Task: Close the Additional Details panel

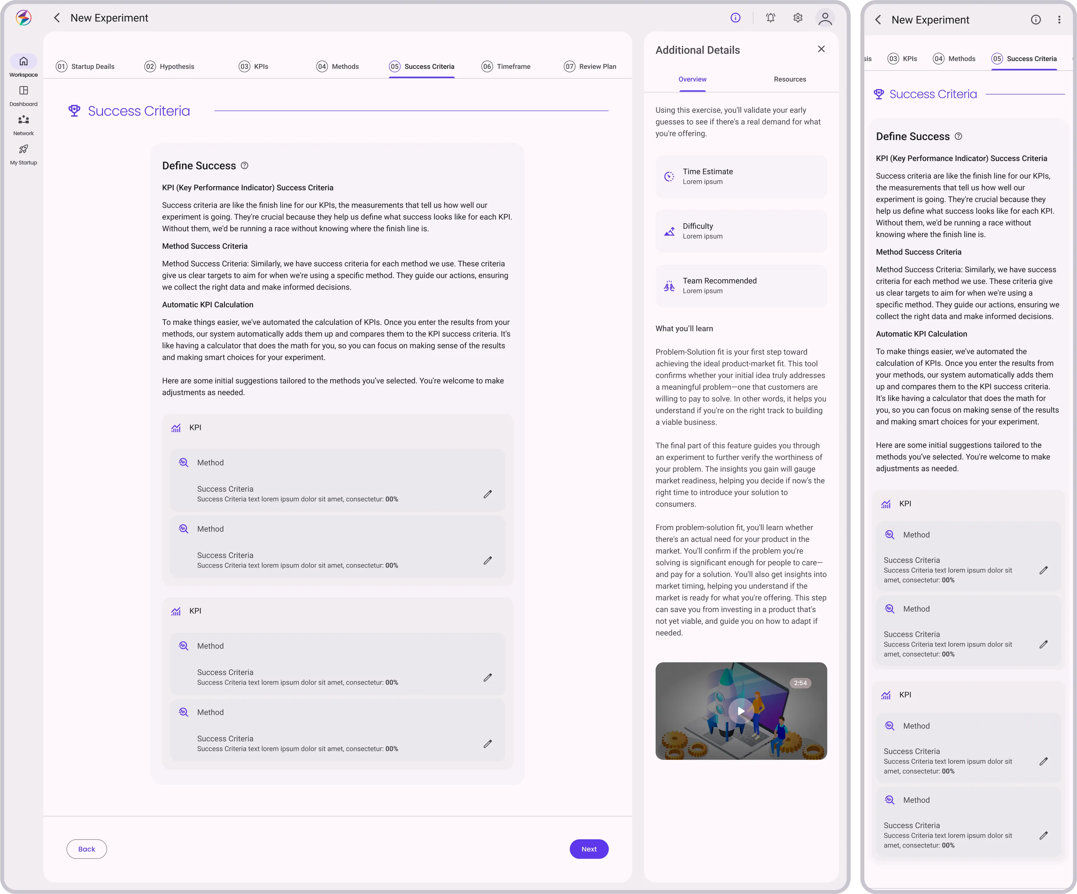Action: [x=821, y=49]
